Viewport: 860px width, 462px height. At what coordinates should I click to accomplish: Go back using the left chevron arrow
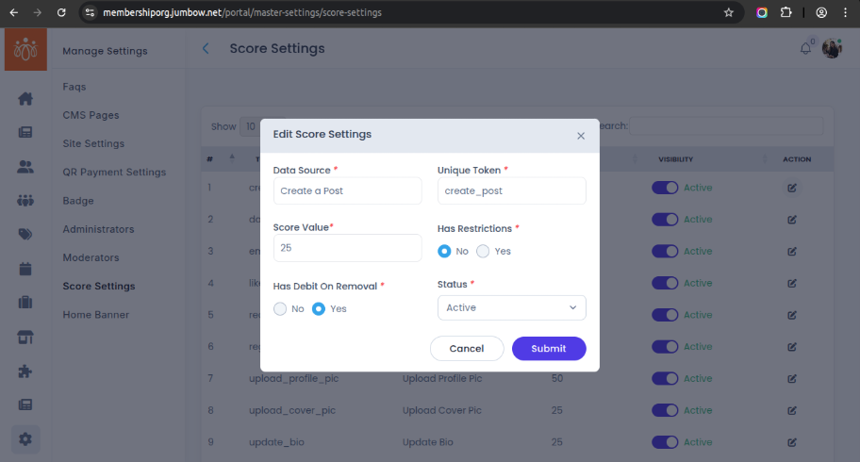point(206,49)
